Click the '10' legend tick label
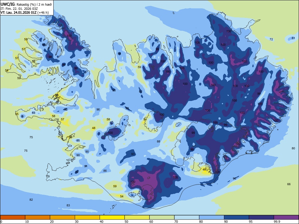Image resolution: width=299 pixels, height=224 pixels. [27, 222]
